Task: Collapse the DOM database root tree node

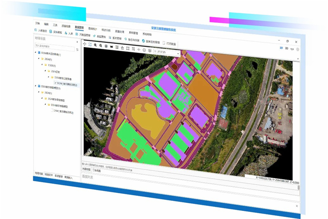Action: coord(36,53)
